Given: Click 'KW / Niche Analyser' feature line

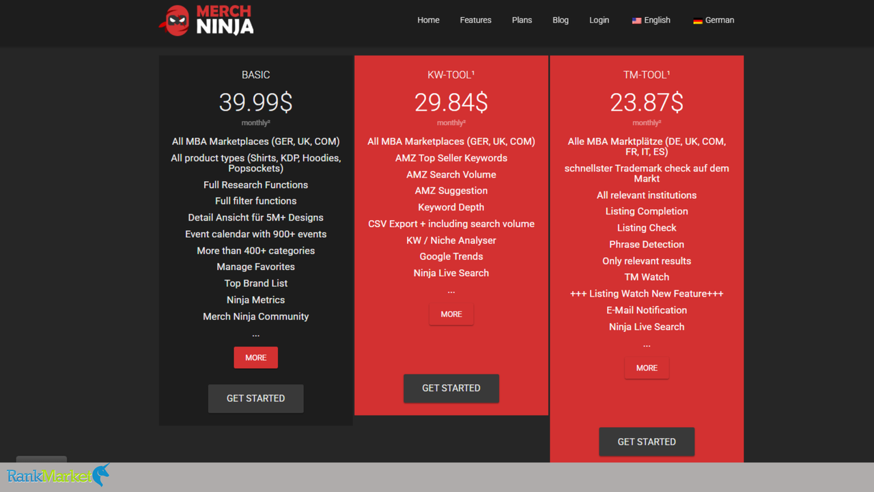Looking at the screenshot, I should (451, 241).
